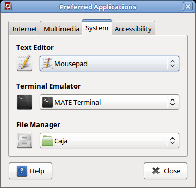The width and height of the screenshot is (196, 188).
Task: Click the File Manager cabinet icon
Action: pyautogui.click(x=24, y=141)
